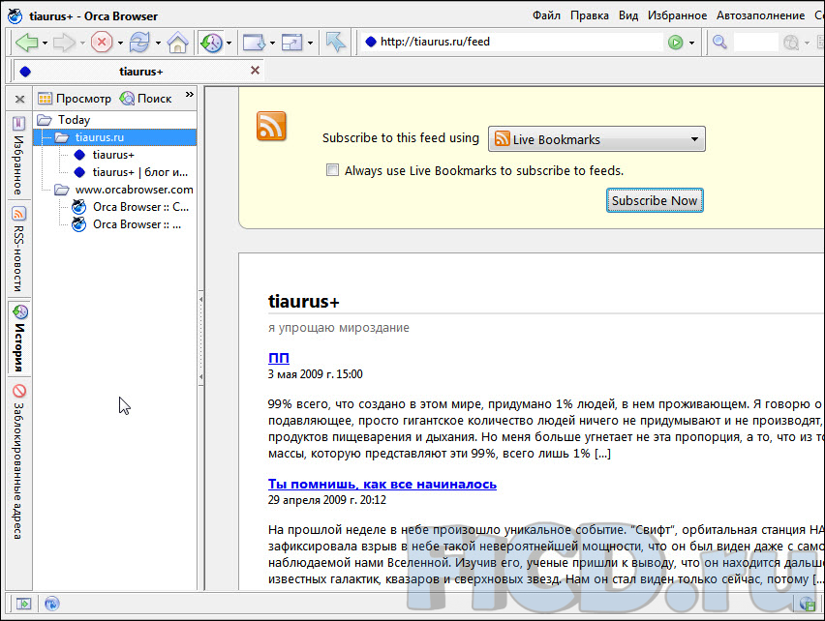Image resolution: width=825 pixels, height=621 pixels.
Task: Select the www.orcabrowser.com folder
Action: point(124,190)
